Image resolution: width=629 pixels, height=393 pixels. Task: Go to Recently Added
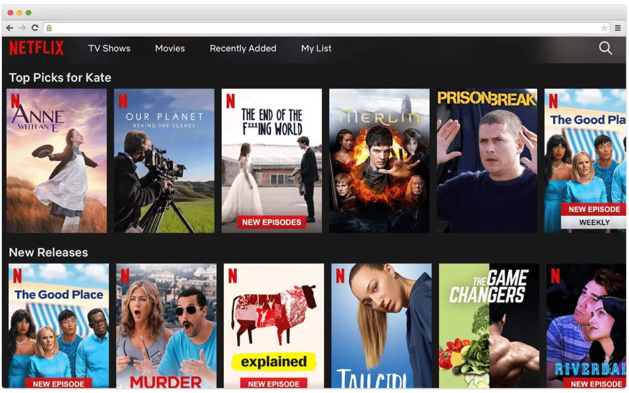243,48
